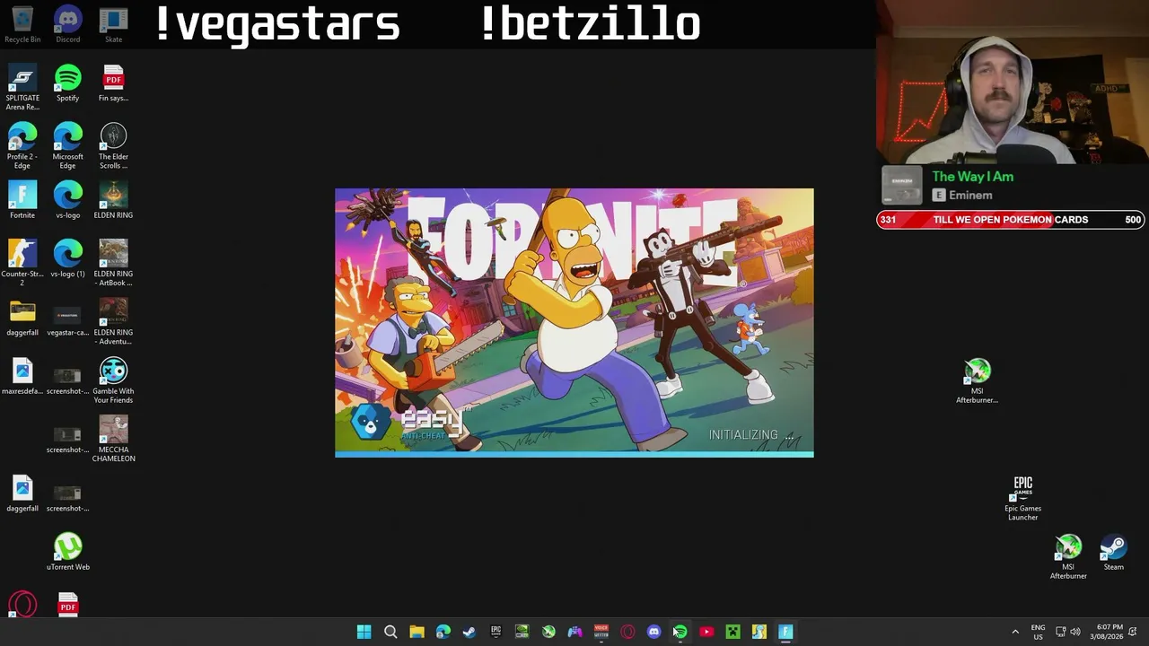Switch to Fortnite in the taskbar

[x=785, y=632]
